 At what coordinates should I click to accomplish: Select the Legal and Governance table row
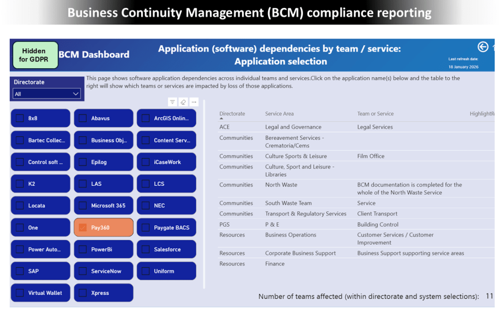tap(293, 127)
